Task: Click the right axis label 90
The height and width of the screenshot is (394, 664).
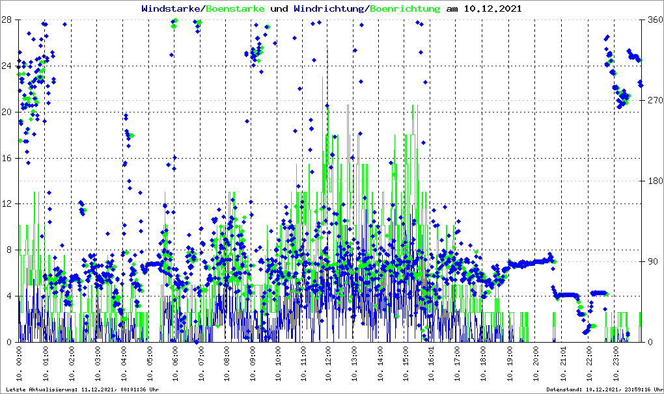Action: 652,261
